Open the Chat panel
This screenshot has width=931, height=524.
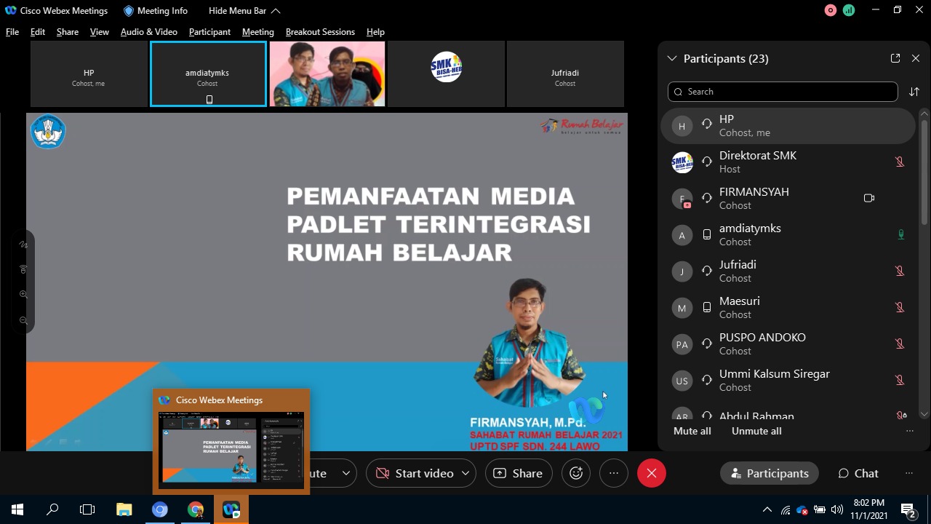coord(858,473)
